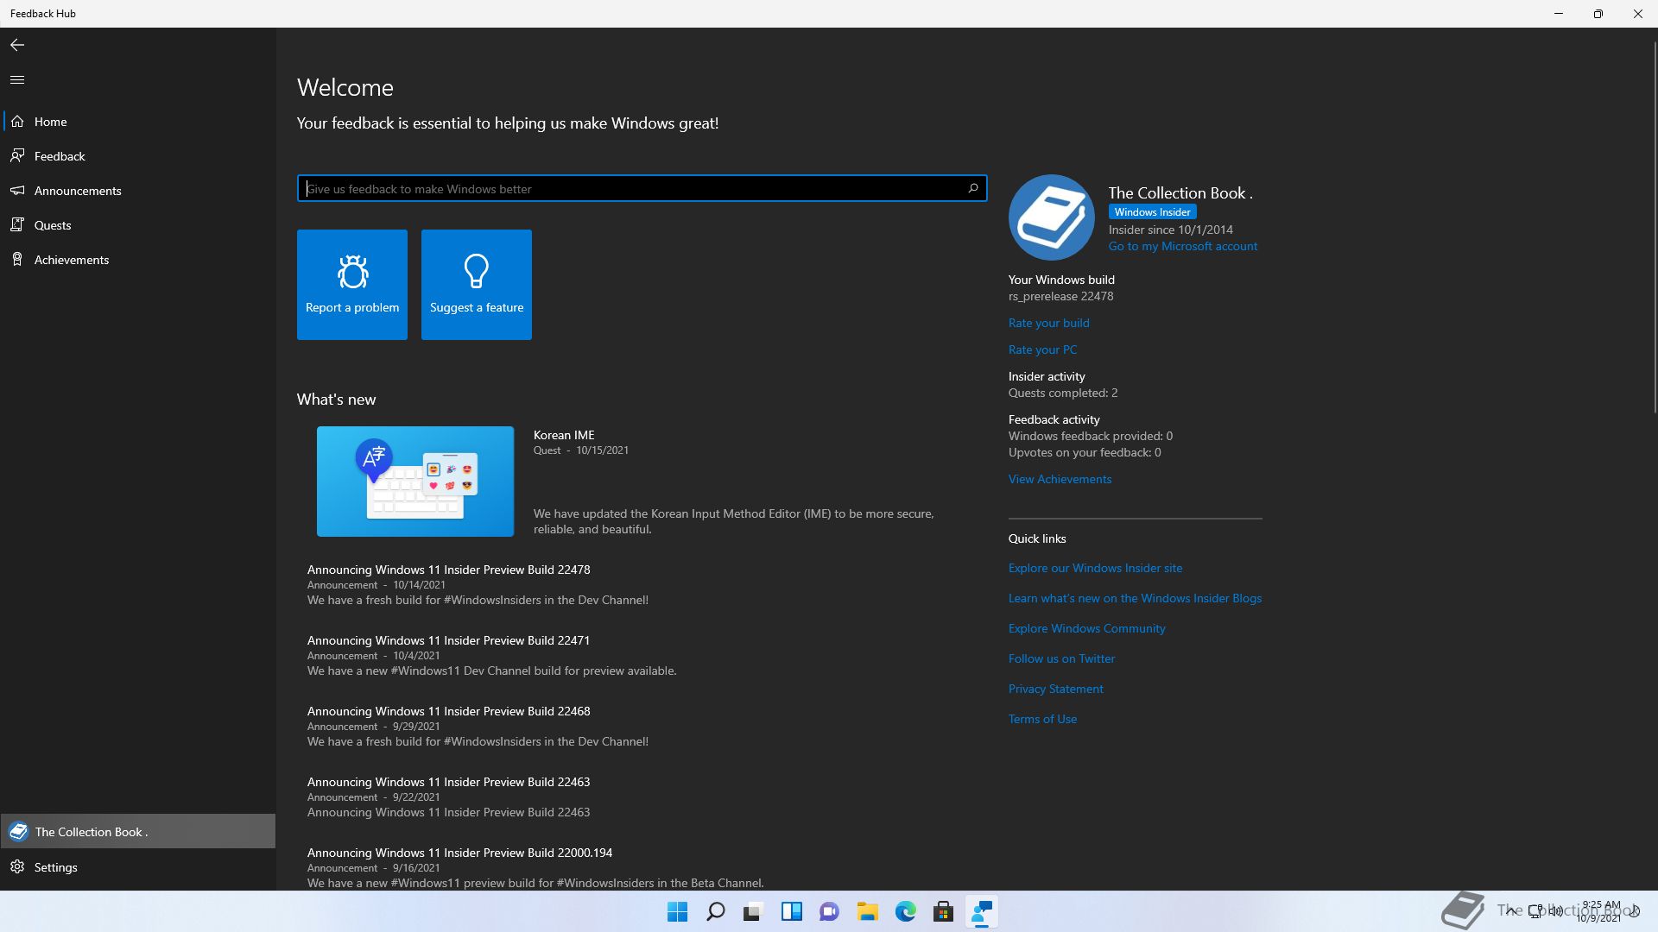Click View Achievements link
Image resolution: width=1658 pixels, height=932 pixels.
[x=1060, y=479]
